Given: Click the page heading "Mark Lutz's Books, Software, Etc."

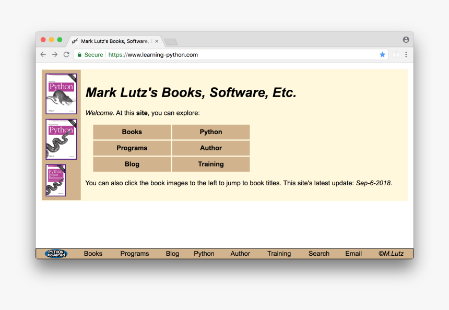Looking at the screenshot, I should tap(191, 92).
